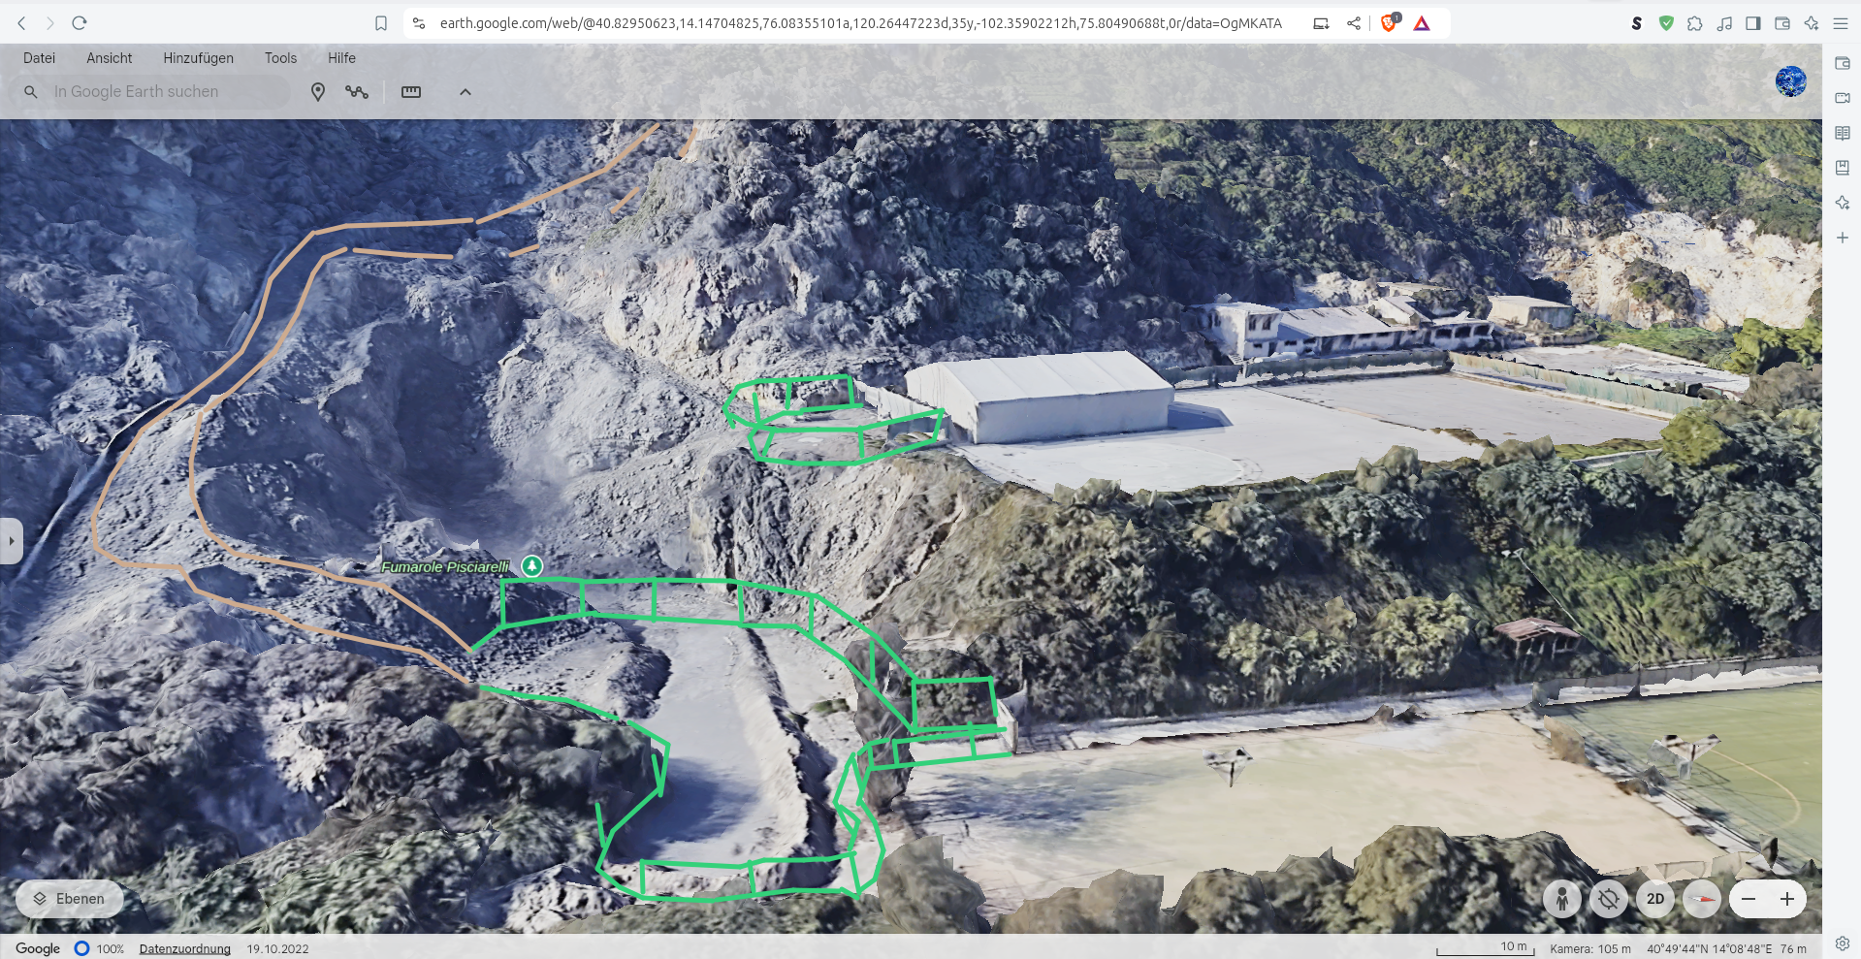
Task: Open the Ansicht menu
Action: pos(110,58)
